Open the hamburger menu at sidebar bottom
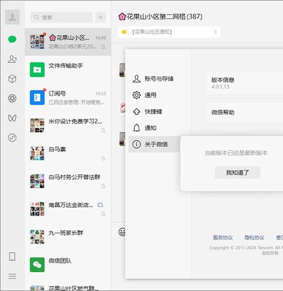This screenshot has width=283, height=291. [12, 276]
